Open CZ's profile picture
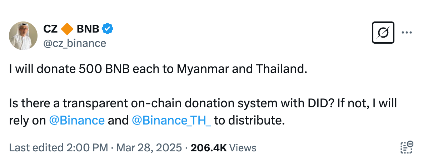Image resolution: width=423 pixels, height=161 pixels. [x=23, y=35]
